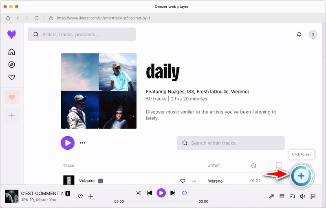Click the 50 tracks count text
Image resolution: width=326 pixels, height=208 pixels.
pos(156,99)
